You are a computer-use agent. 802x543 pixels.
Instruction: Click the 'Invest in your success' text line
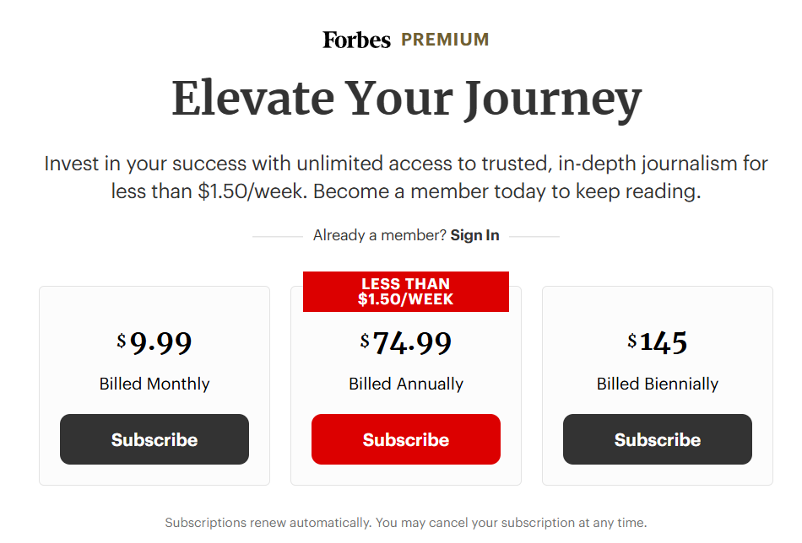(406, 164)
